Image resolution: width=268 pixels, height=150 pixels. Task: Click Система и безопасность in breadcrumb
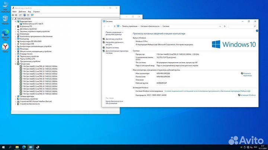(x=150, y=26)
